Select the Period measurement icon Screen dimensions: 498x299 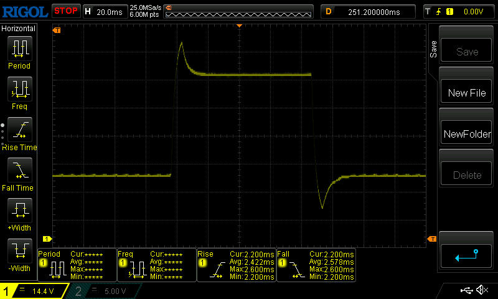(x=19, y=49)
